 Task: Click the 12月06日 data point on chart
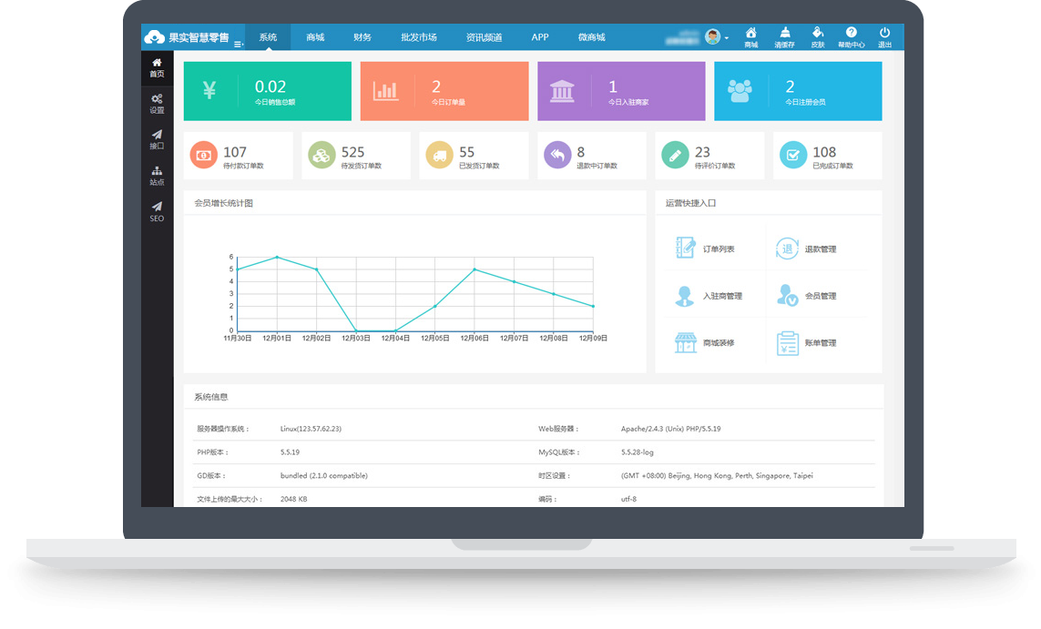pyautogui.click(x=475, y=269)
